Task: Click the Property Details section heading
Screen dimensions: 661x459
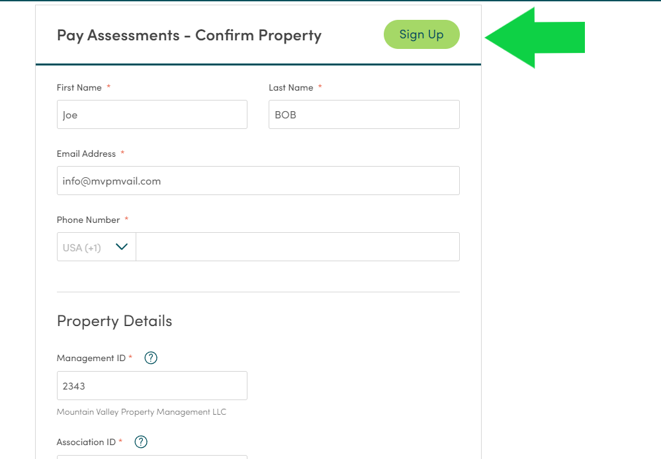Action: coord(114,321)
